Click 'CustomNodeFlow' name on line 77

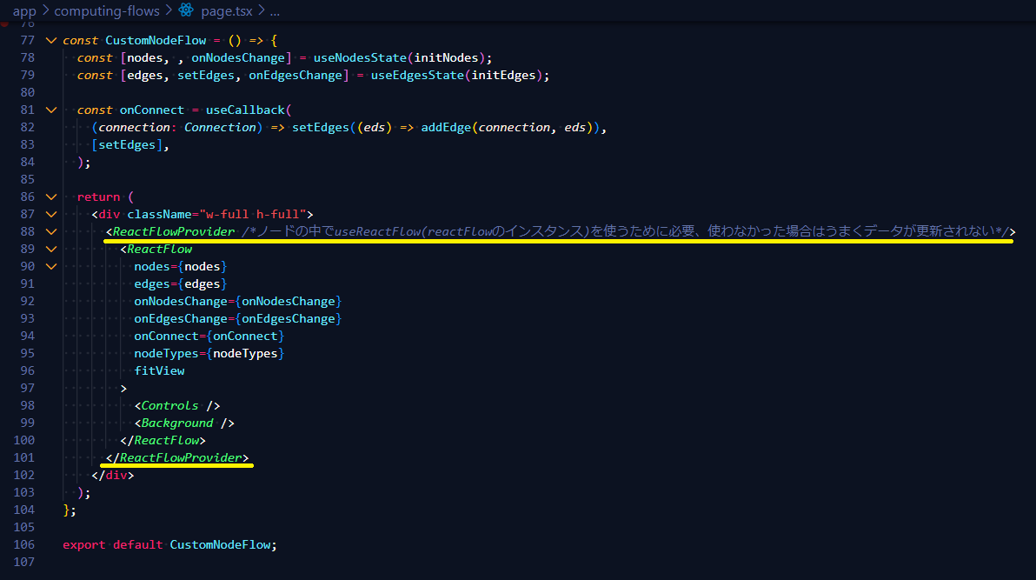(x=156, y=40)
